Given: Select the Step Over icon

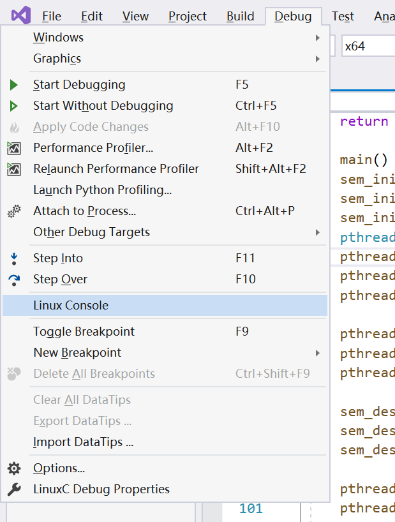Looking at the screenshot, I should [14, 279].
